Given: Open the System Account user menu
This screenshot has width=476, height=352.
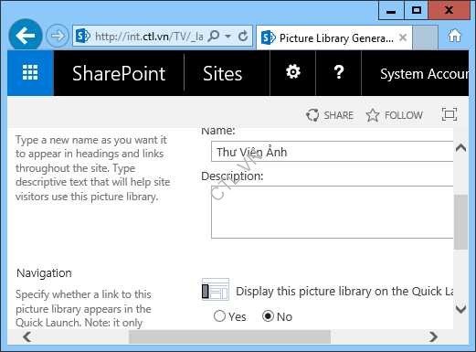Looking at the screenshot, I should (424, 74).
